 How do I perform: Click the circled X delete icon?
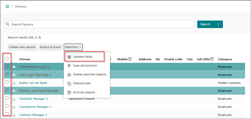tap(69, 75)
